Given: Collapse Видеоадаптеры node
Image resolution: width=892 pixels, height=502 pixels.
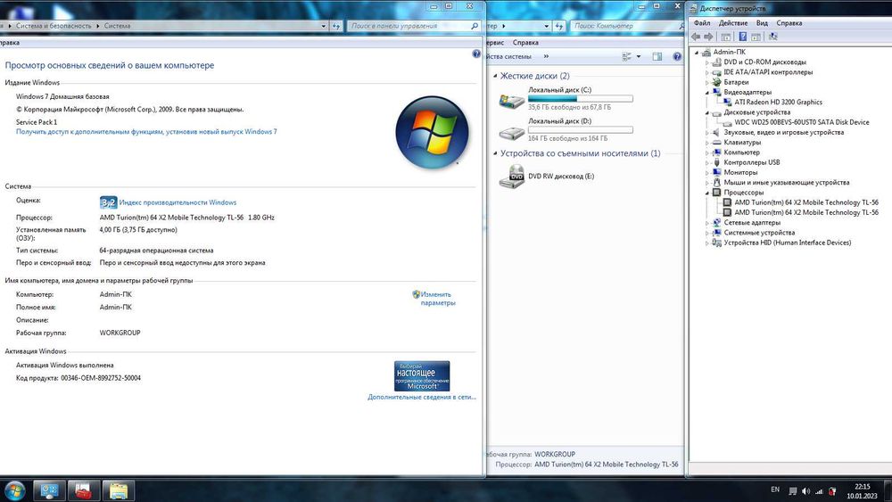Looking at the screenshot, I should point(707,93).
